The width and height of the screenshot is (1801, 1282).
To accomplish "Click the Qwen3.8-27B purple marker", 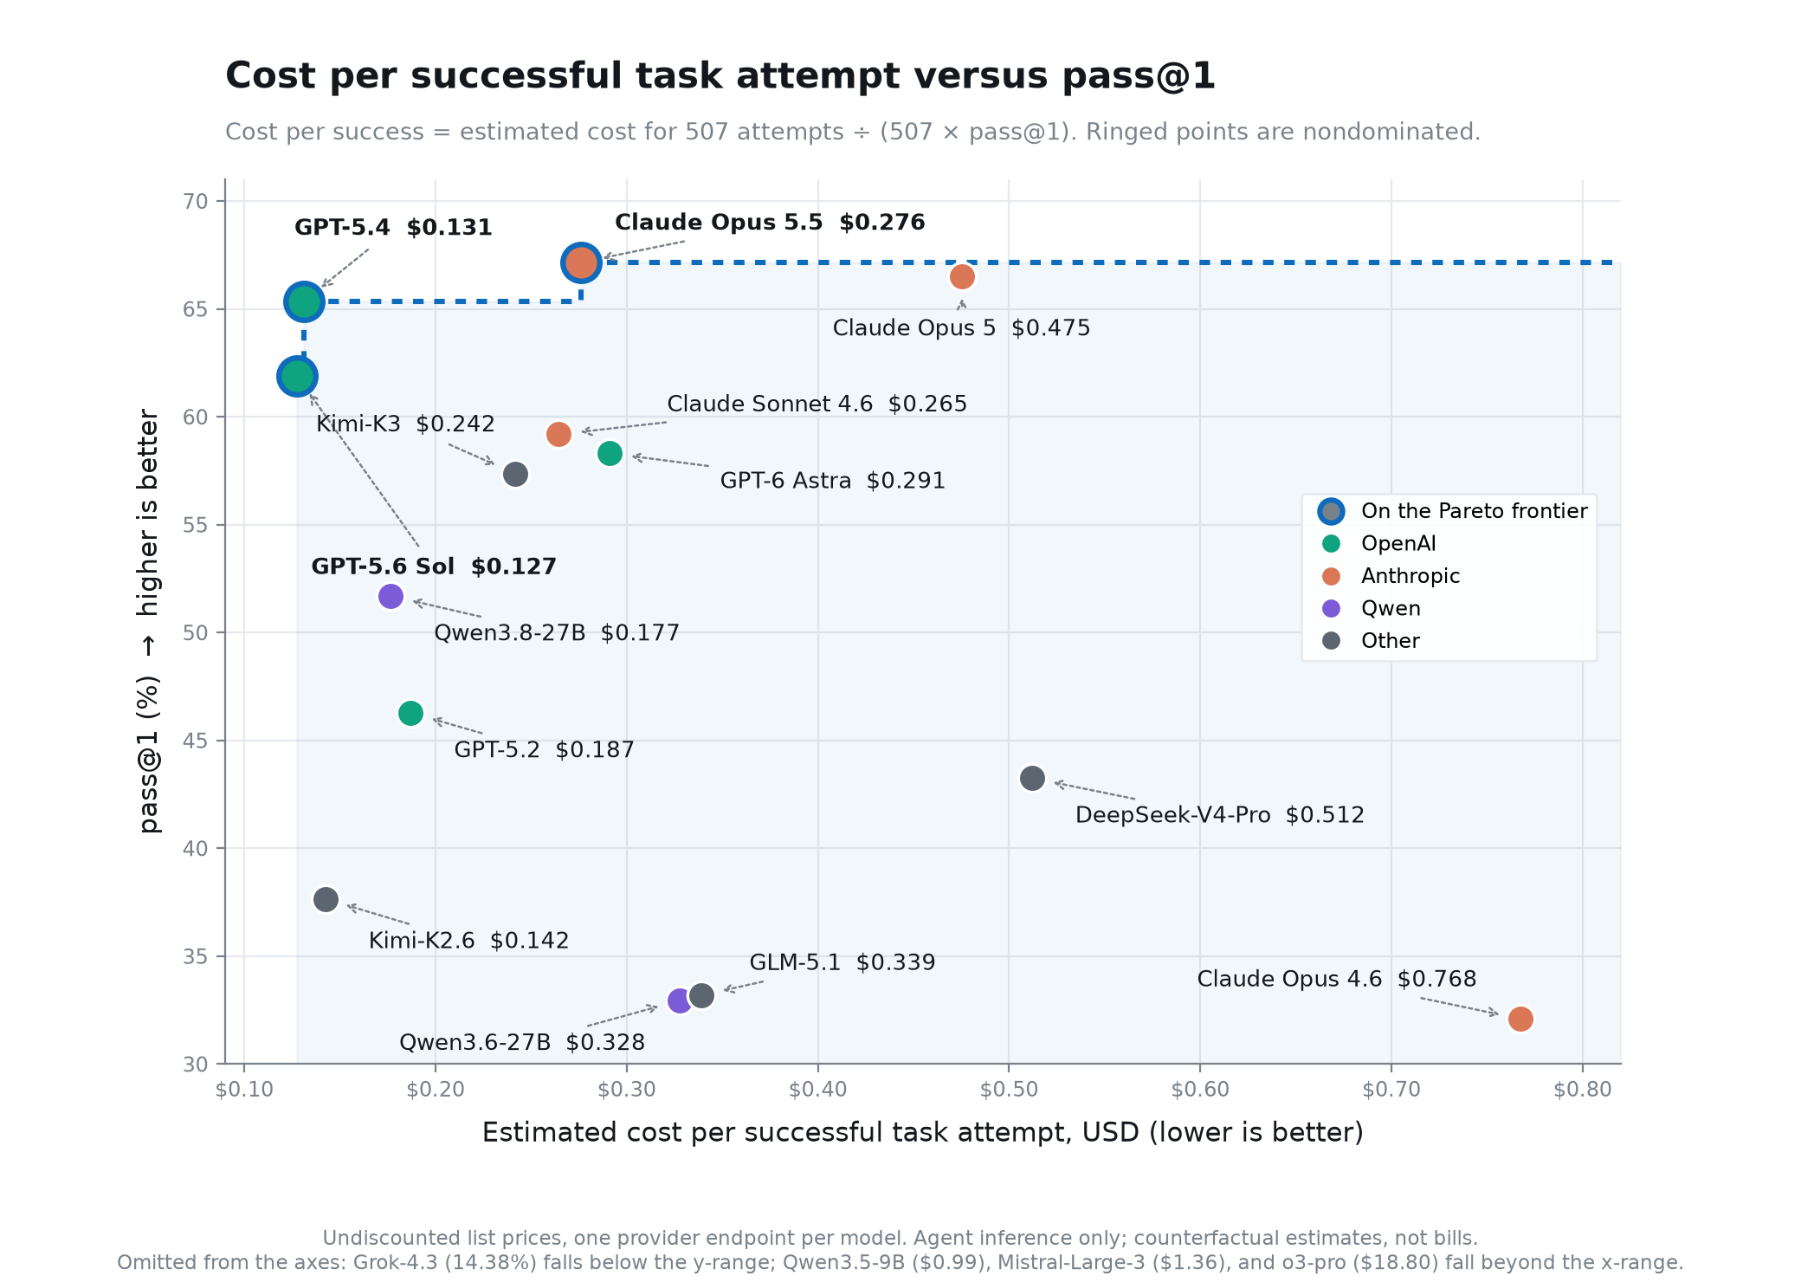I will (x=391, y=596).
